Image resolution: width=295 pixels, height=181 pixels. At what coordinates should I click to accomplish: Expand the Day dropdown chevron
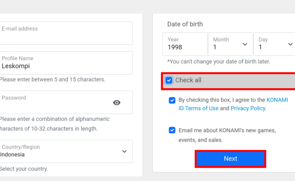click(x=290, y=44)
